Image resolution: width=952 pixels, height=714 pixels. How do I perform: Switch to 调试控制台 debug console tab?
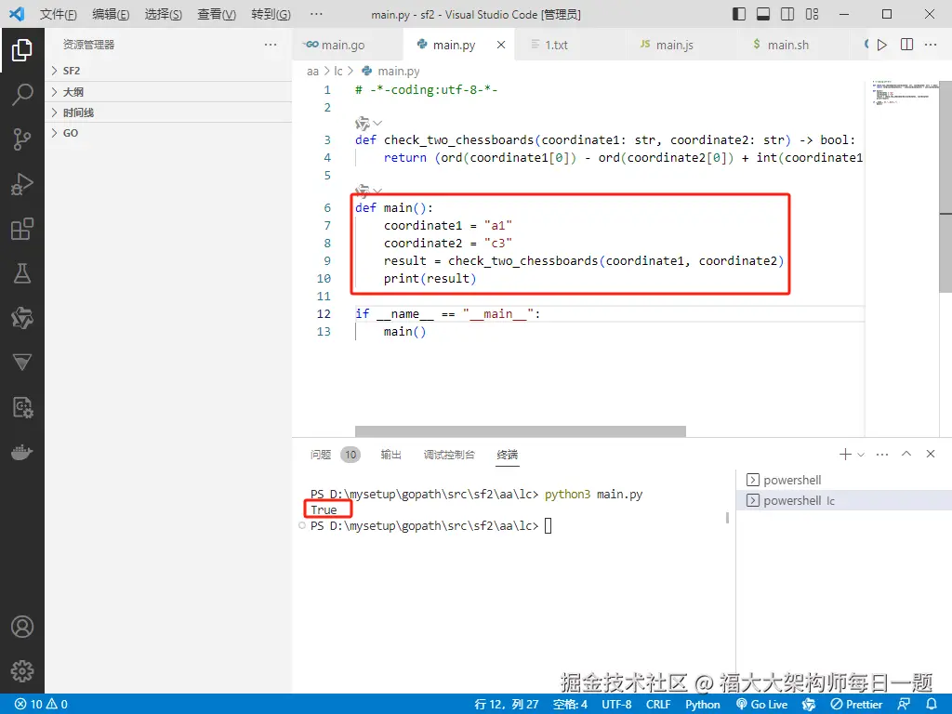point(449,454)
